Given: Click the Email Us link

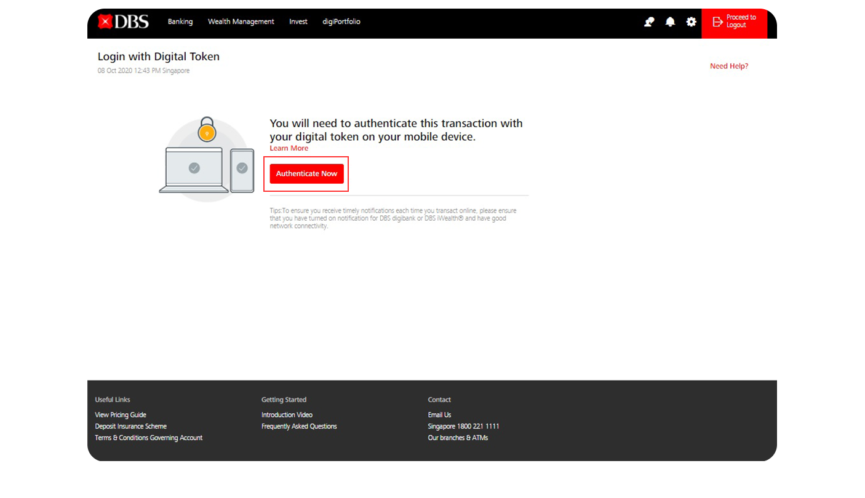Looking at the screenshot, I should click(x=439, y=415).
